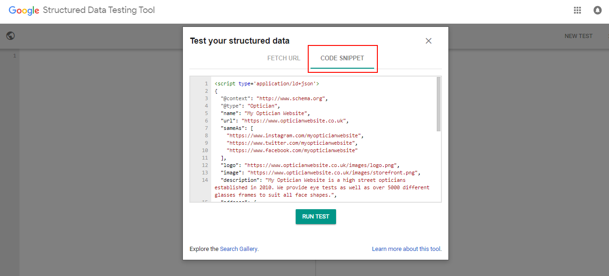Dismiss the dialog with the X icon
609x276 pixels.
(x=428, y=40)
